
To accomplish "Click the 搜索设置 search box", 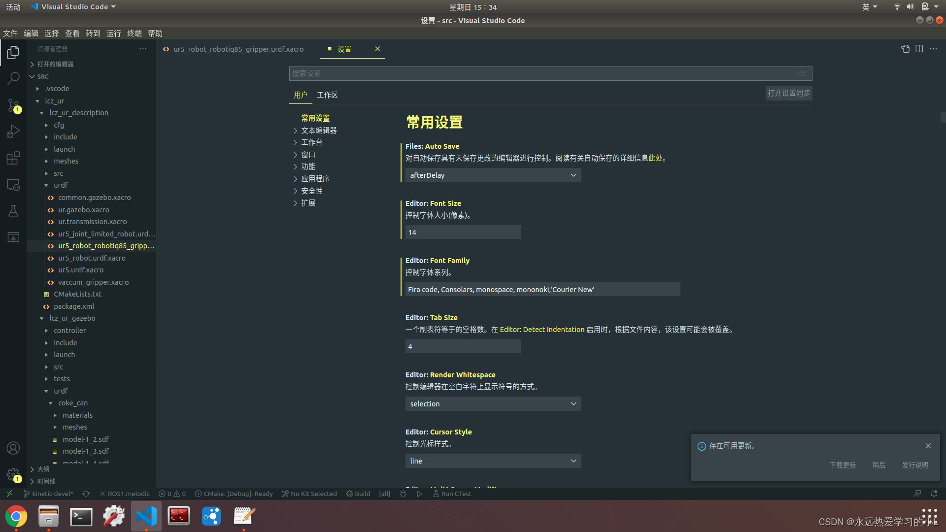I will 542,73.
